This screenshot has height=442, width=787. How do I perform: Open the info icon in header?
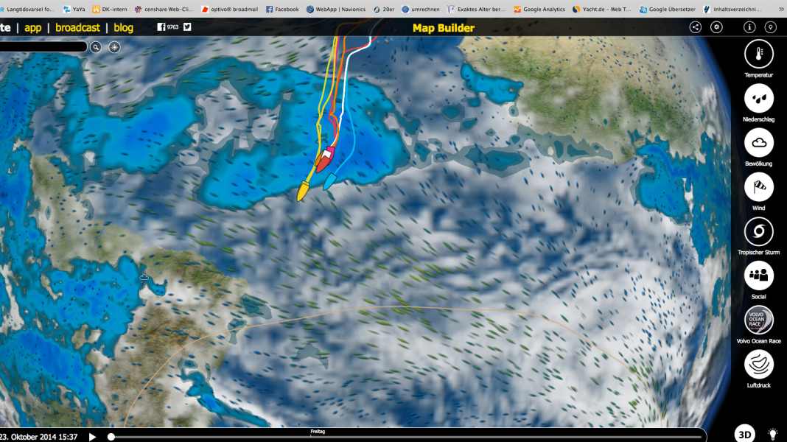[x=749, y=27]
